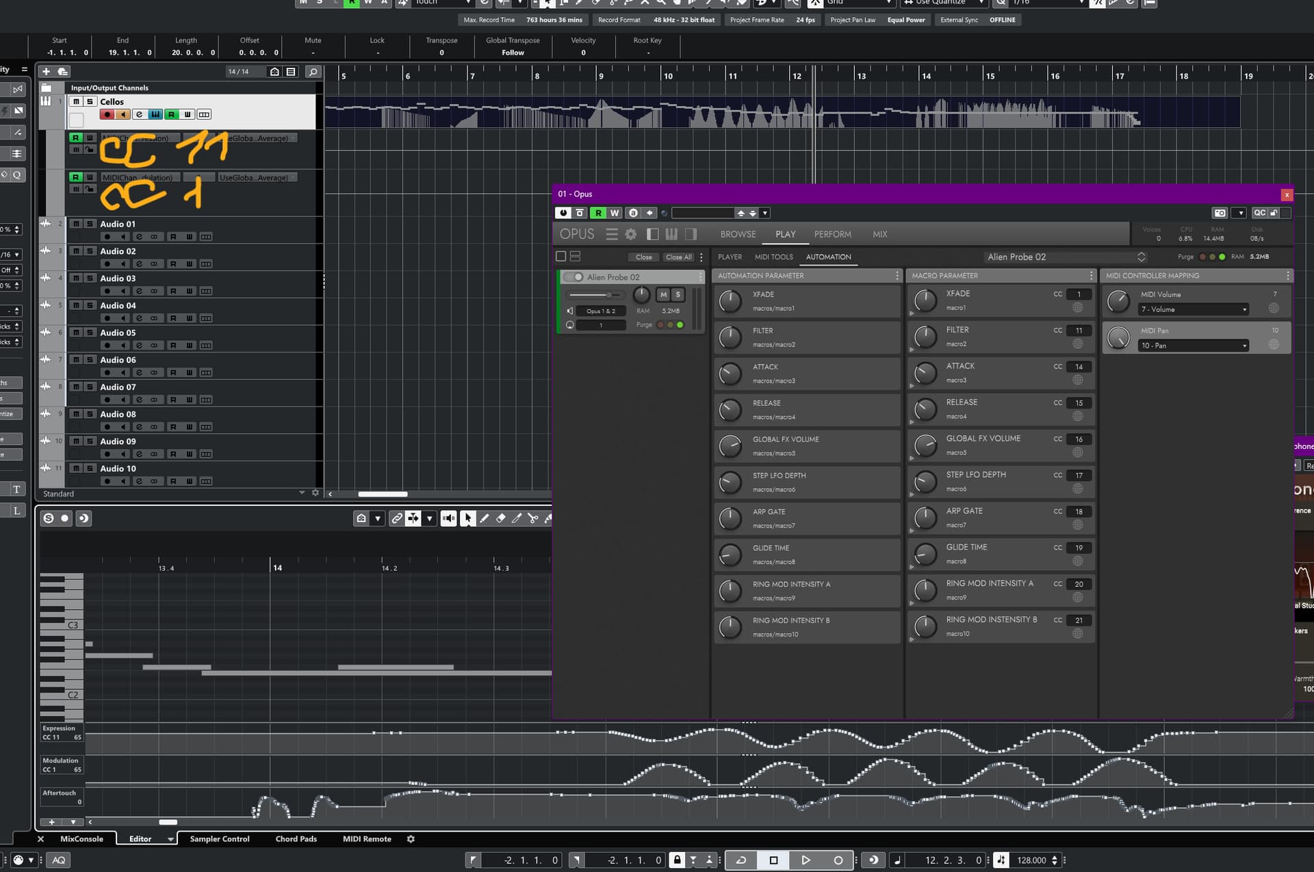The height and width of the screenshot is (872, 1314).
Task: Open the Opus settings gear
Action: click(630, 233)
